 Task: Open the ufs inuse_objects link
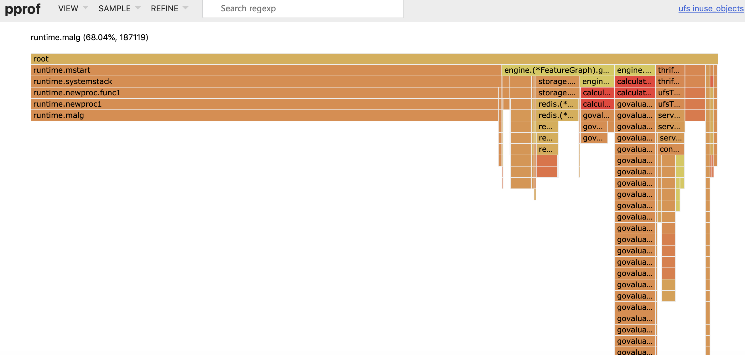coord(711,8)
